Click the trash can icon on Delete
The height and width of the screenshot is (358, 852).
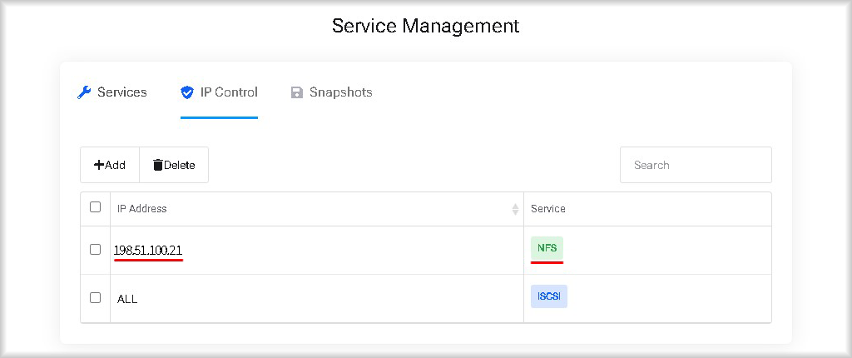pos(157,165)
